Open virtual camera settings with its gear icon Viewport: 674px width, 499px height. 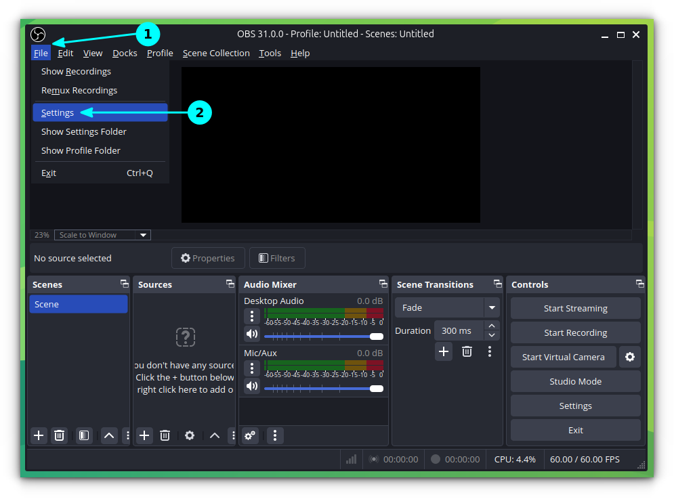tap(630, 357)
